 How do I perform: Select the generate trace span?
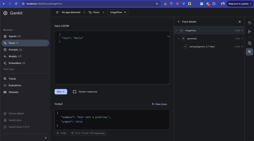(209, 39)
